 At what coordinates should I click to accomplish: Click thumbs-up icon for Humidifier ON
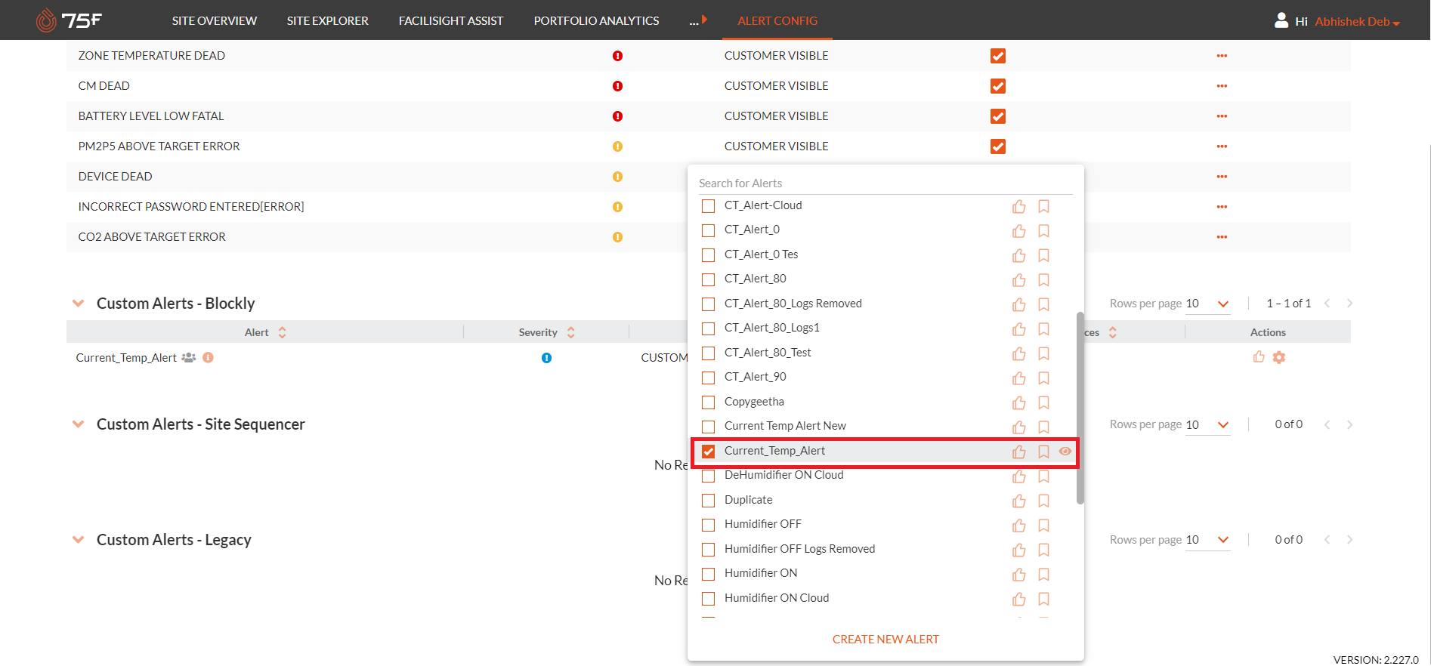[x=1019, y=574]
